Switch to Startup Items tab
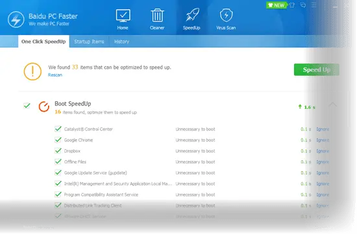Screen dimensions: 357x234 point(89,41)
